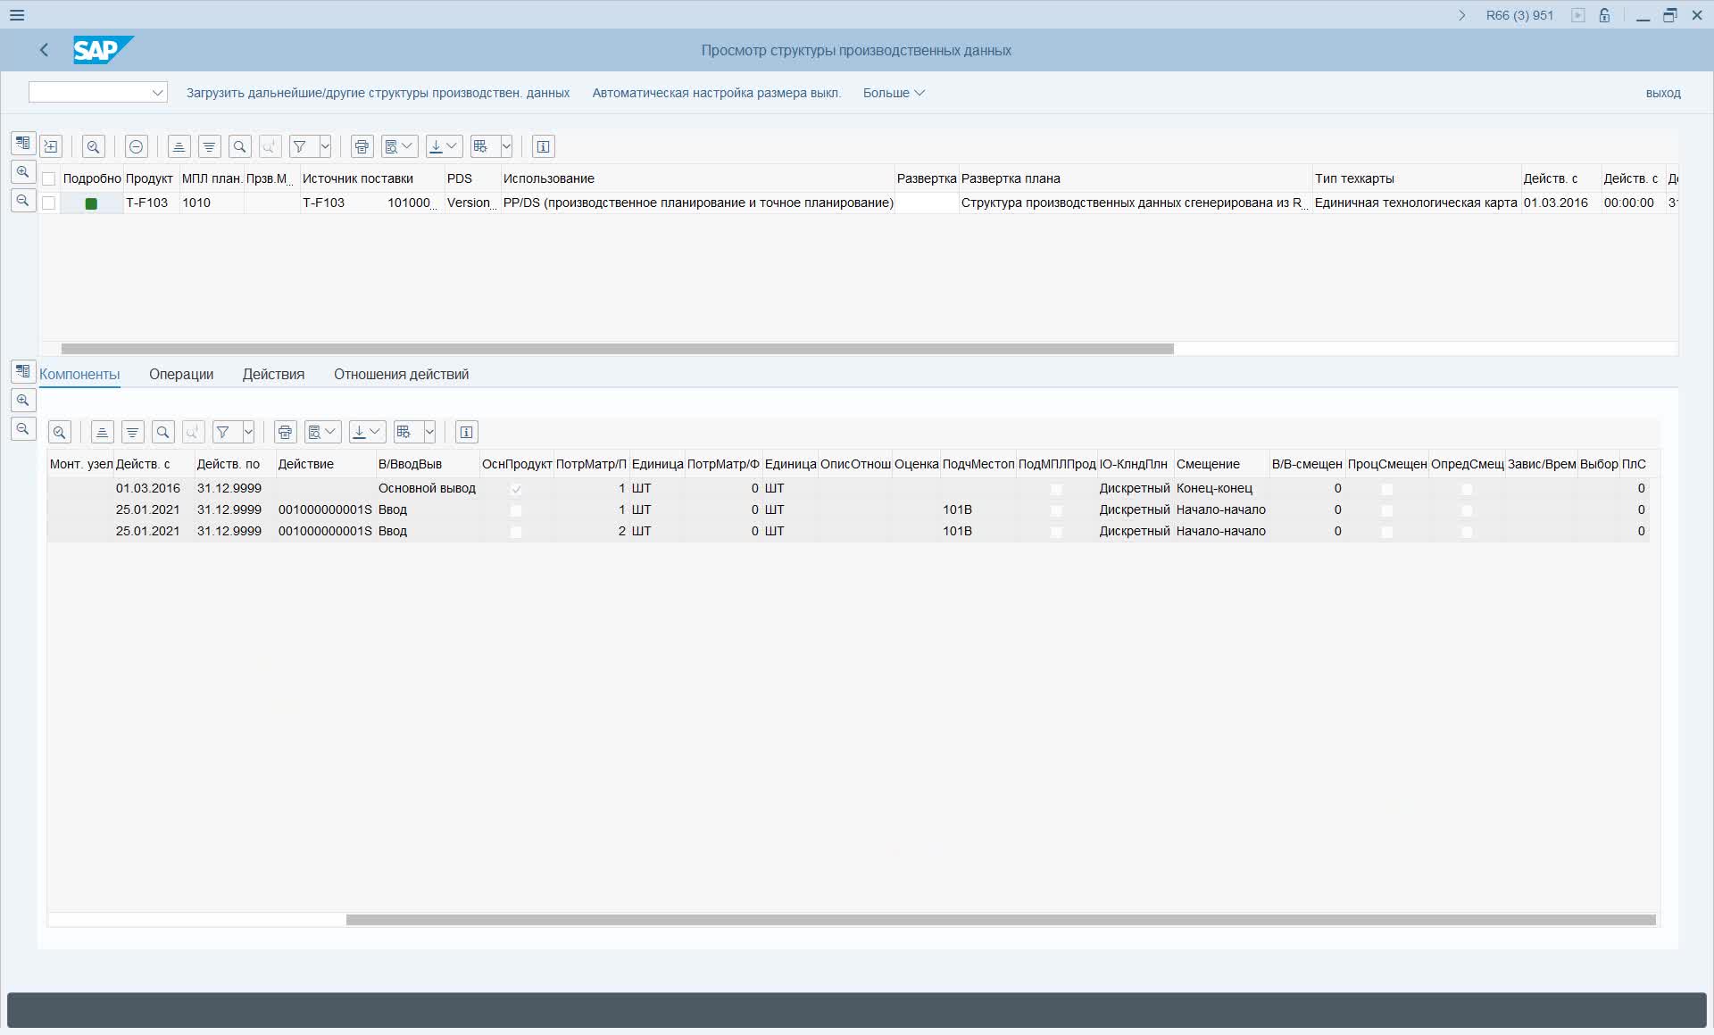The height and width of the screenshot is (1035, 1714).
Task: Print the upper product table
Action: (x=362, y=146)
